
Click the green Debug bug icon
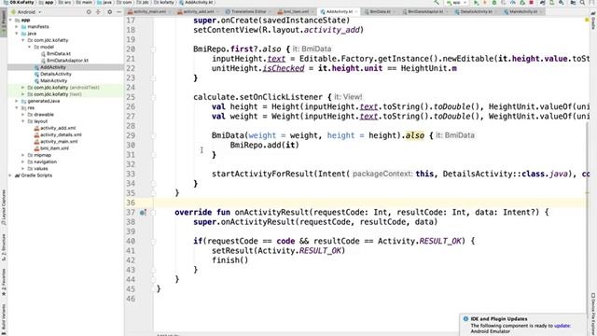coord(494,3)
